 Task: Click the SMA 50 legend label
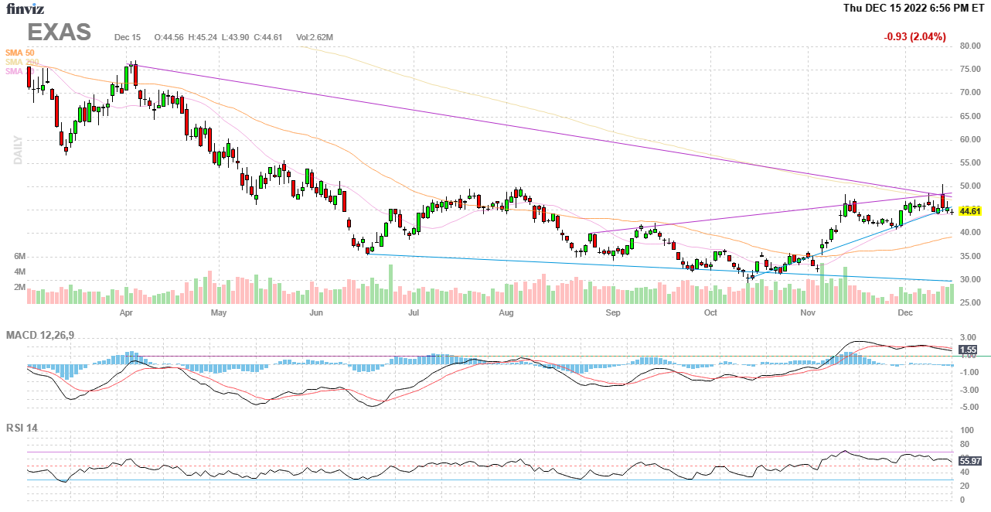(x=19, y=52)
